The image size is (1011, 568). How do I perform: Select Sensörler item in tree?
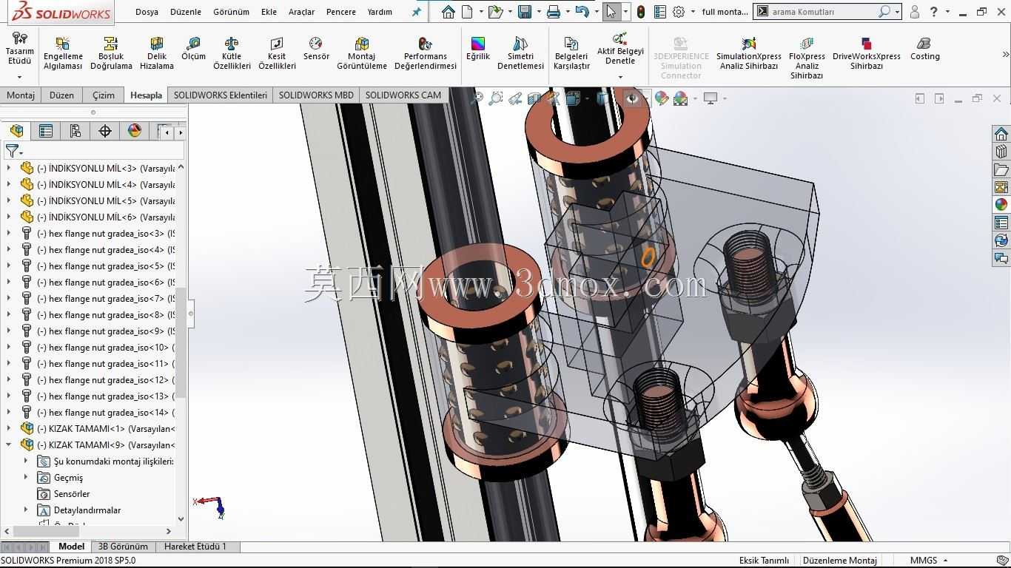tap(72, 493)
